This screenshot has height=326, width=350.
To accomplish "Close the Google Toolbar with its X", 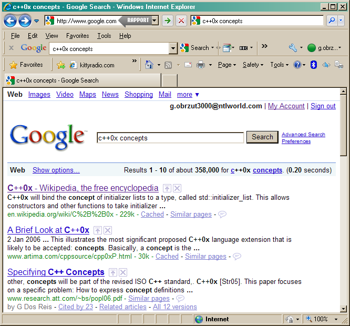I will 12,47.
